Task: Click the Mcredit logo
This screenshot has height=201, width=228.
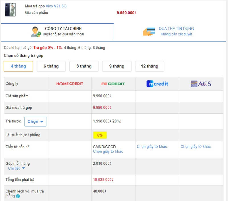Action: pyautogui.click(x=157, y=84)
